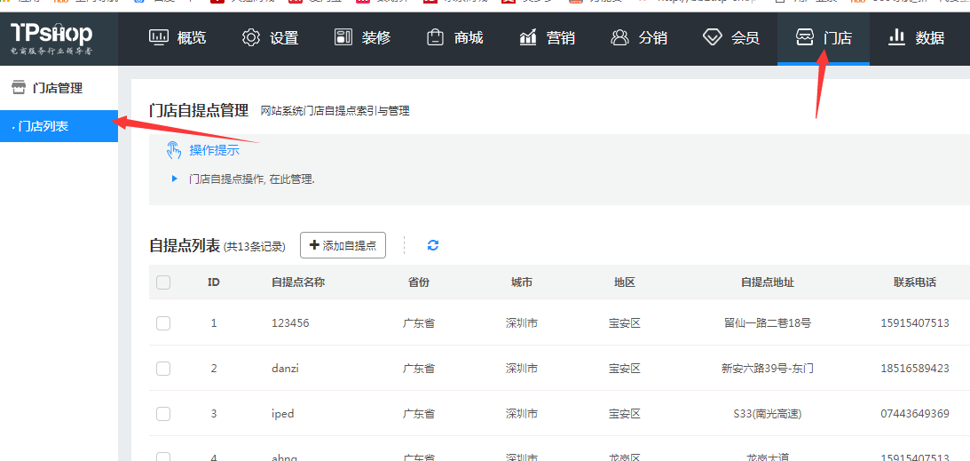Click the 分销 distribution people icon

(619, 37)
